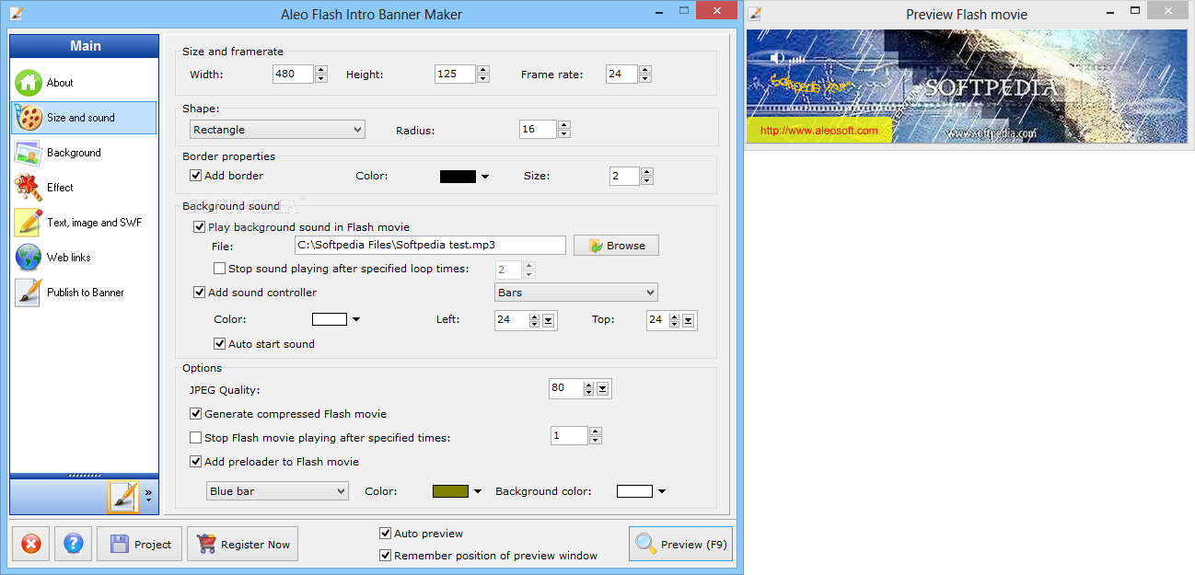Enable Stop sound playing after specified loop times
Screen dimensions: 1195x575
coord(219,269)
